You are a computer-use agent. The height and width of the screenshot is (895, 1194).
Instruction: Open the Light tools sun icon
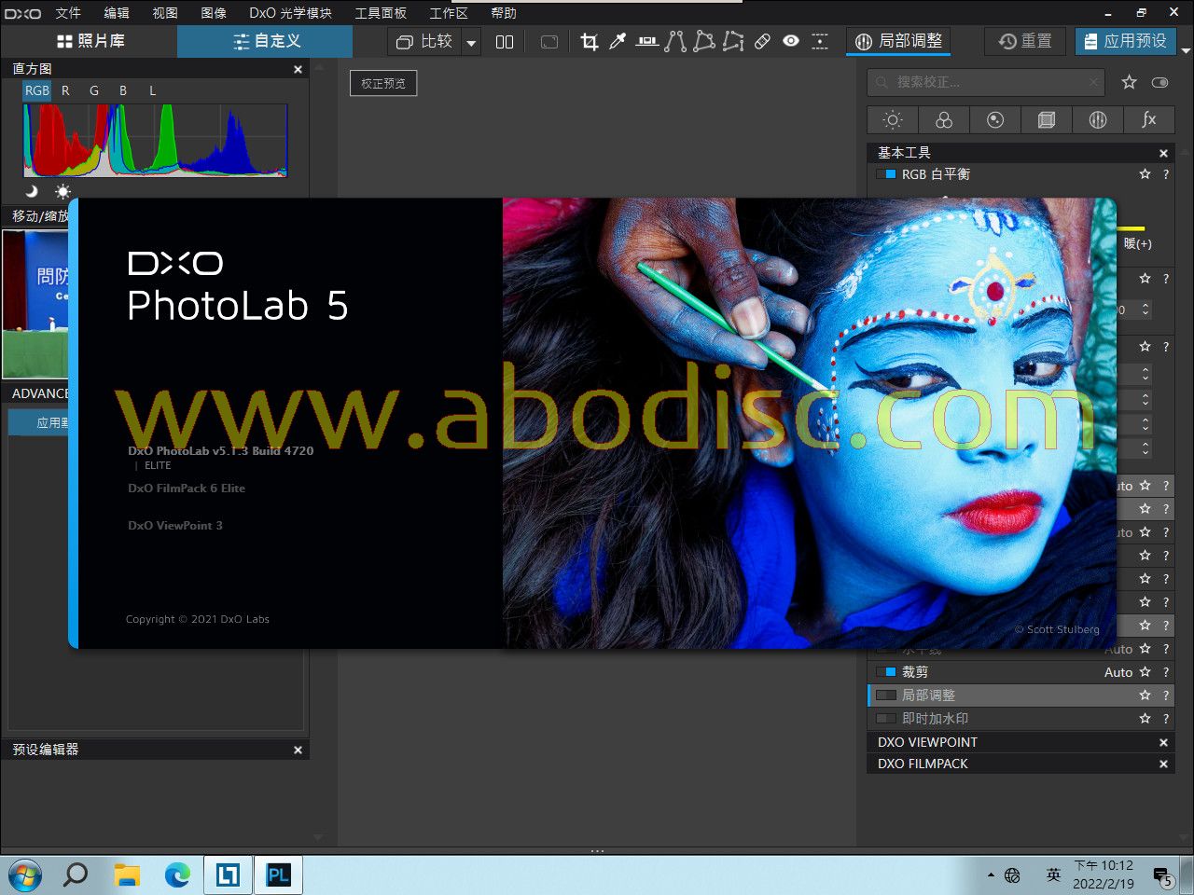click(893, 119)
